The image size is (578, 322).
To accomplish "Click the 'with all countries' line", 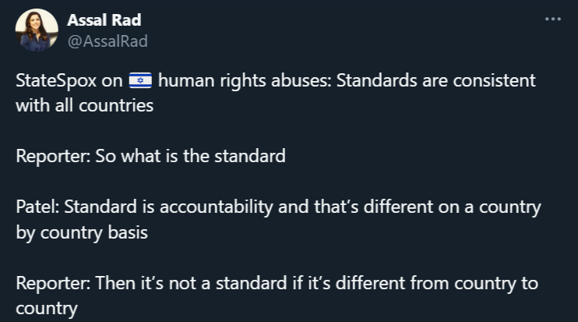I will pos(84,105).
